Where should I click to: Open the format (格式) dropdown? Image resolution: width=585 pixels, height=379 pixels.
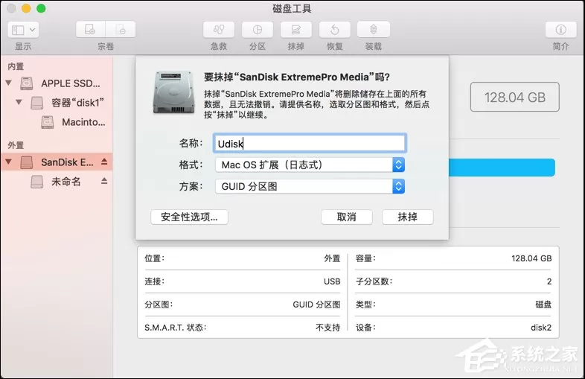[x=310, y=165]
